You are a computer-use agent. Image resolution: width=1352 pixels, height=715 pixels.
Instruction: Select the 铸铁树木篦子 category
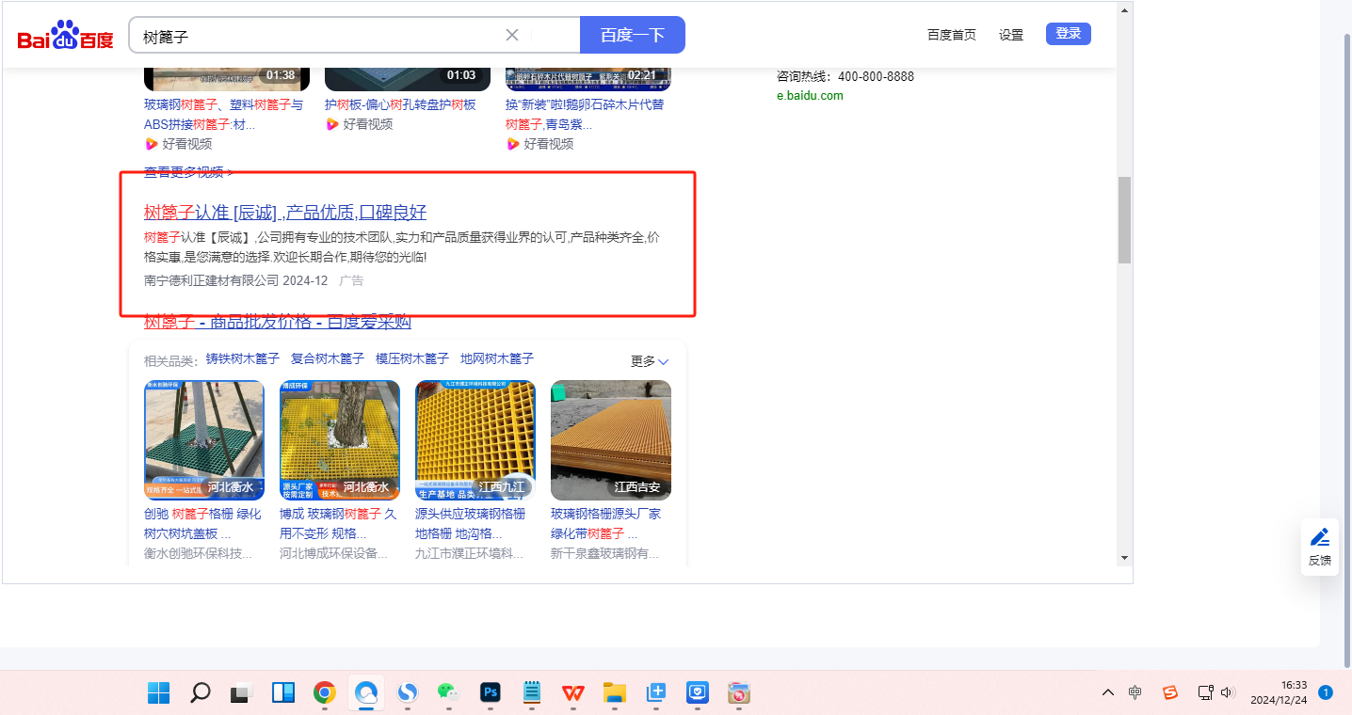[x=243, y=358]
